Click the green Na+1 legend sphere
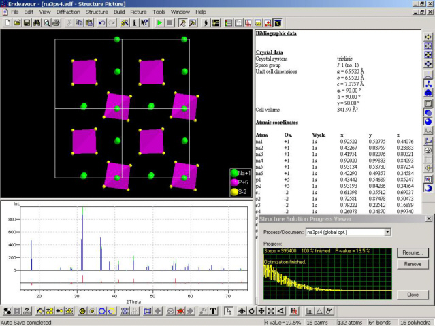The width and height of the screenshot is (435, 326). pos(234,173)
